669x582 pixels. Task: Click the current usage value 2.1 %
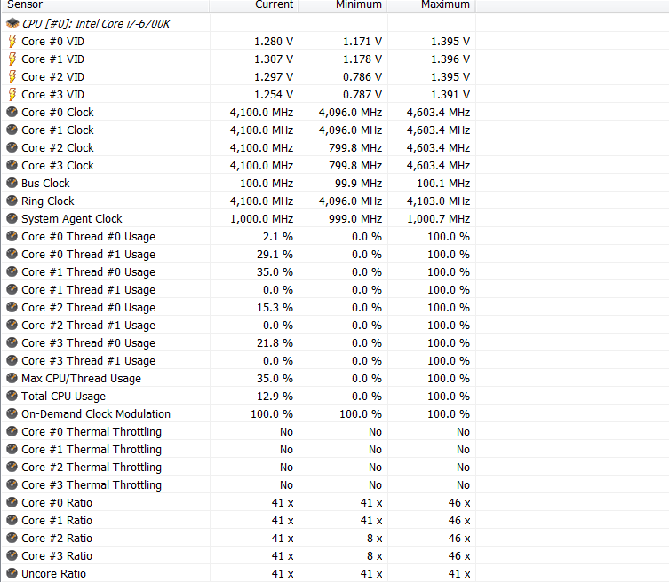(278, 237)
